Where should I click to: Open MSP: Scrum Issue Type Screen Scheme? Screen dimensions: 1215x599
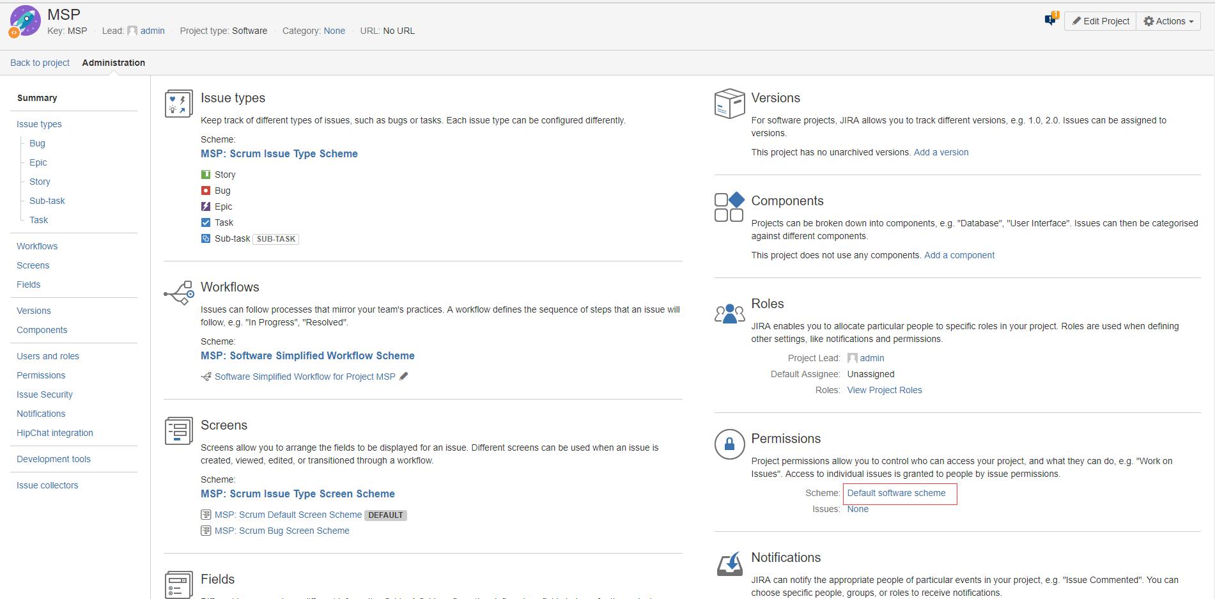click(x=298, y=494)
